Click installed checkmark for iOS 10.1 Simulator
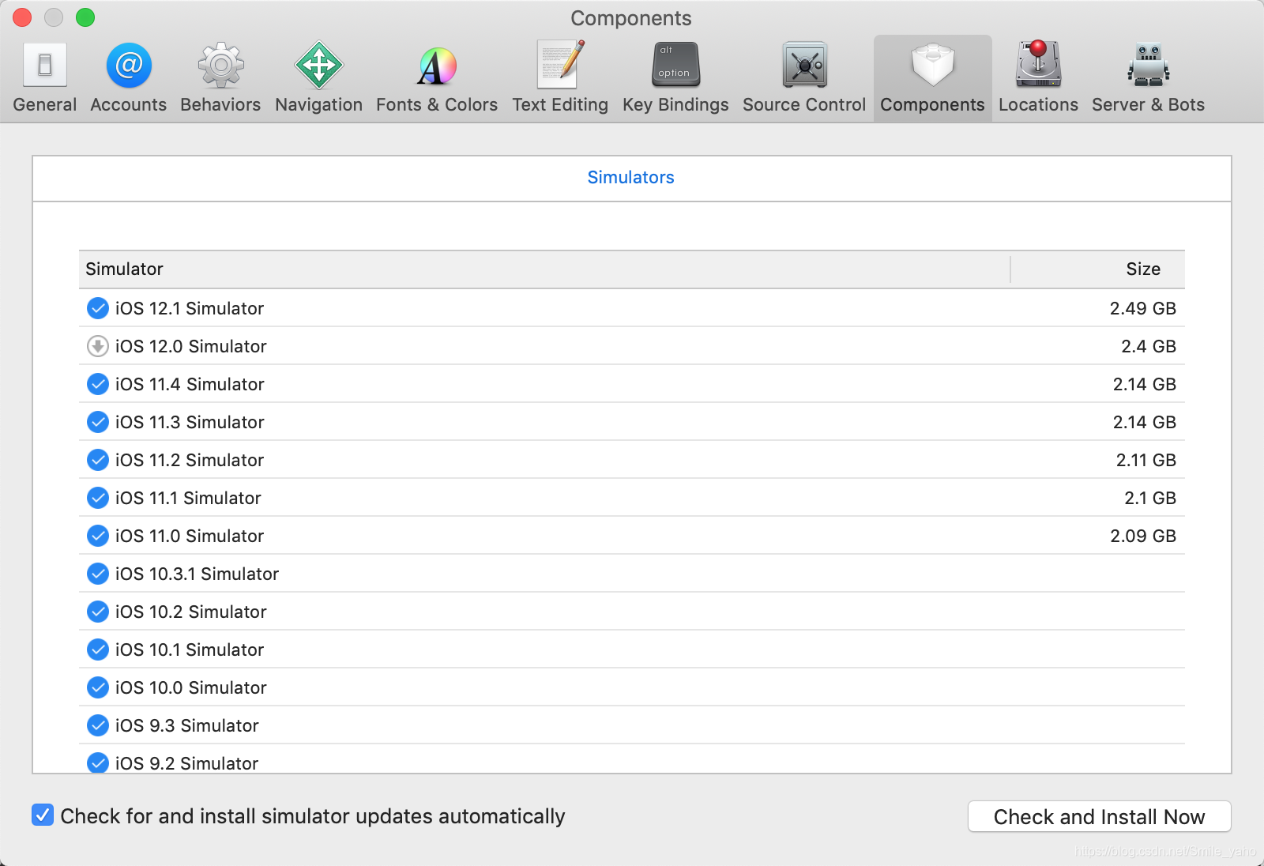1264x866 pixels. pyautogui.click(x=98, y=649)
